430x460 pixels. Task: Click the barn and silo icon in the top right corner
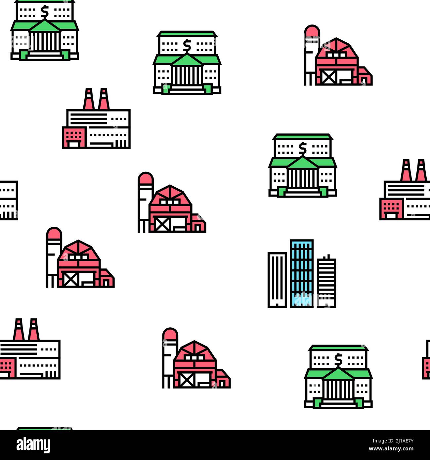pyautogui.click(x=338, y=55)
